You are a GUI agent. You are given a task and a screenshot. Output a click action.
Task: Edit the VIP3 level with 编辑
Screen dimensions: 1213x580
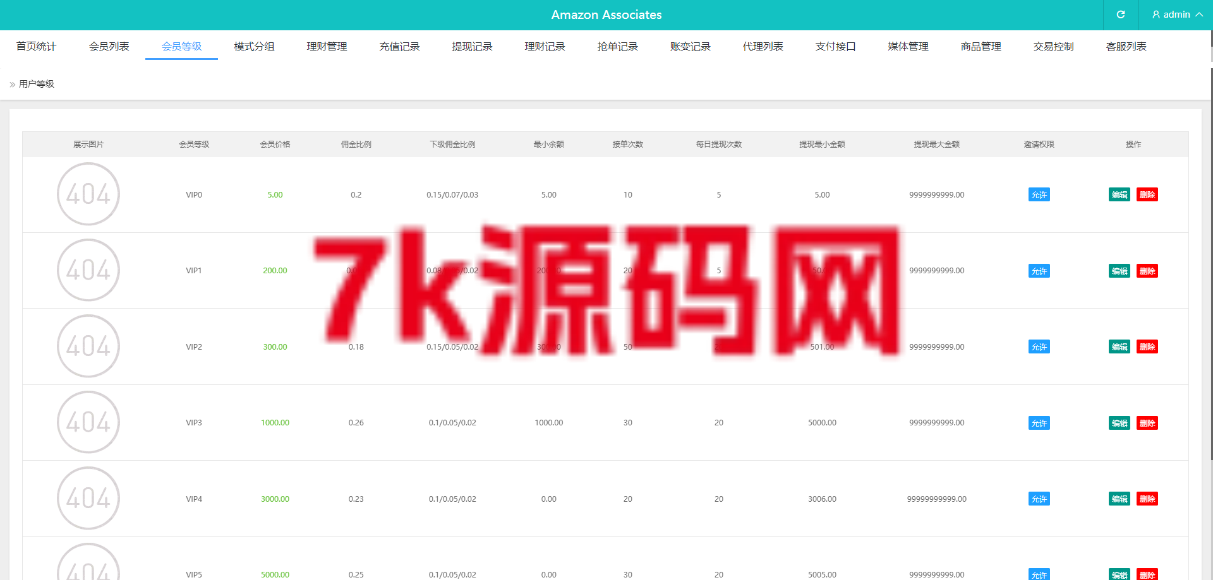pos(1119,423)
